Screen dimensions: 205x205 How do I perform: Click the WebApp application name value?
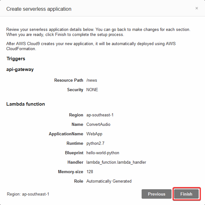(x=94, y=134)
